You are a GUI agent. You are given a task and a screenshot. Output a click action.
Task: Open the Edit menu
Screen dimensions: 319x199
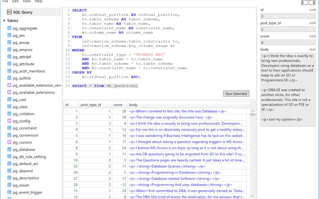pyautogui.click(x=15, y=1)
